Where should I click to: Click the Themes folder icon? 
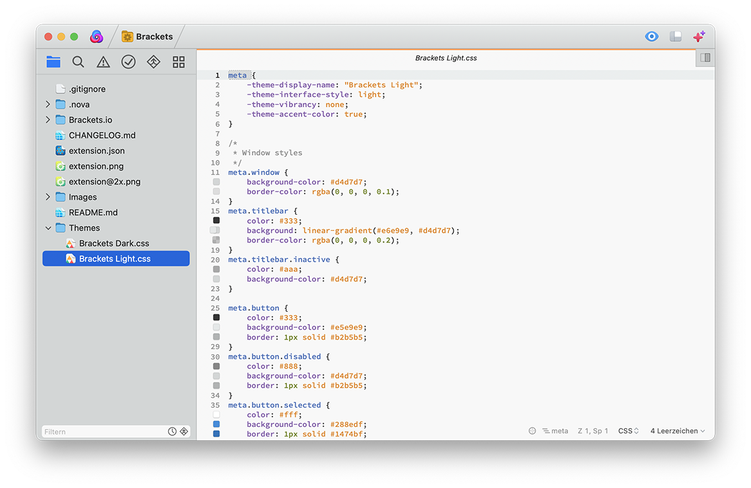pyautogui.click(x=61, y=228)
